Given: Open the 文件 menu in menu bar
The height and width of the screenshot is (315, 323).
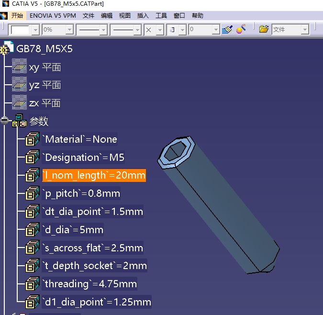Looking at the screenshot, I should [x=89, y=16].
